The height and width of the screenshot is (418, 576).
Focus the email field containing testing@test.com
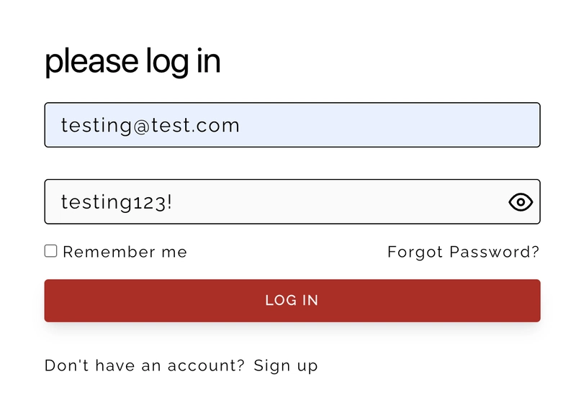292,124
